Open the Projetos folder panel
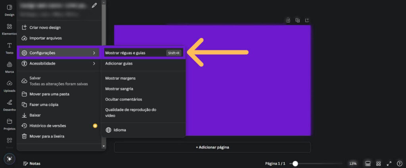Viewport: 406px width, 168px height. (x=9, y=124)
